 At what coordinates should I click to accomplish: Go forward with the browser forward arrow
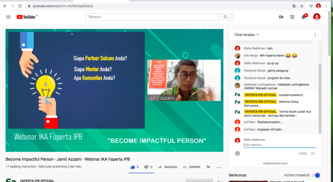click(13, 6)
